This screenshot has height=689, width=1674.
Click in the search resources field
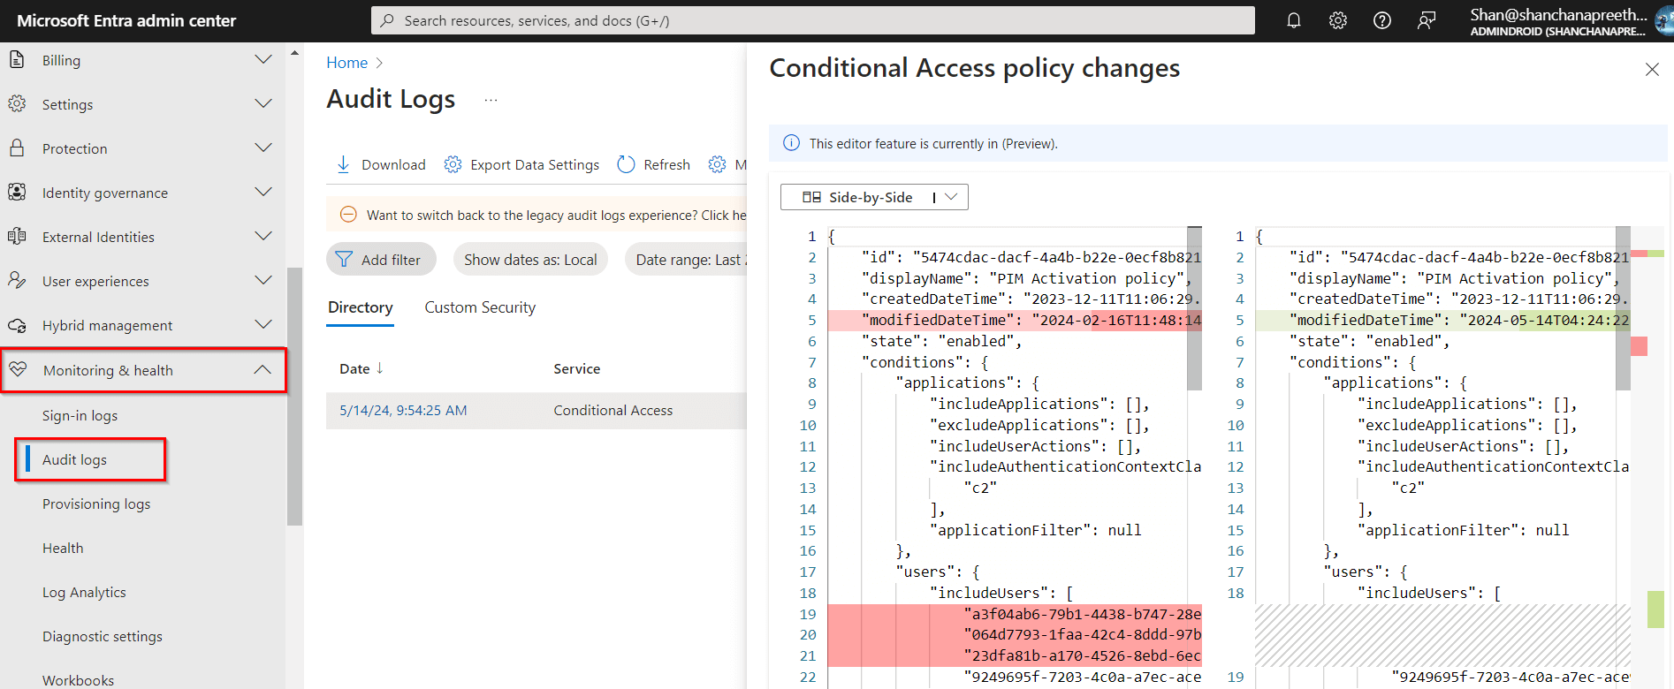point(812,20)
